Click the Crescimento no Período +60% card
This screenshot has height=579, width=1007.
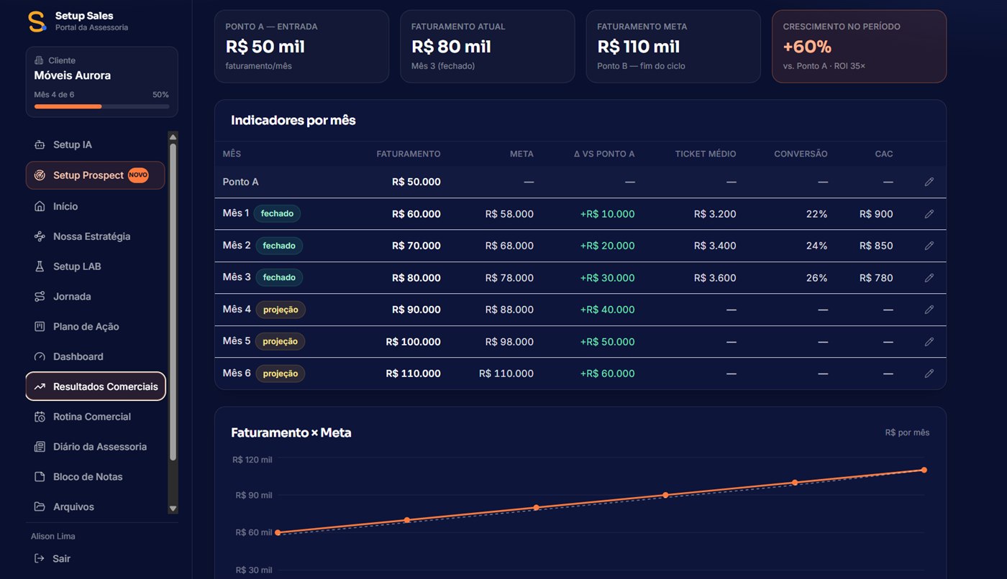(860, 47)
